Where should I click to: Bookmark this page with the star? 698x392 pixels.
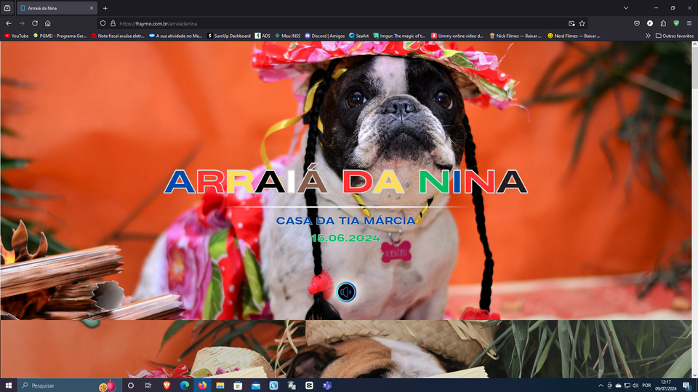[582, 23]
